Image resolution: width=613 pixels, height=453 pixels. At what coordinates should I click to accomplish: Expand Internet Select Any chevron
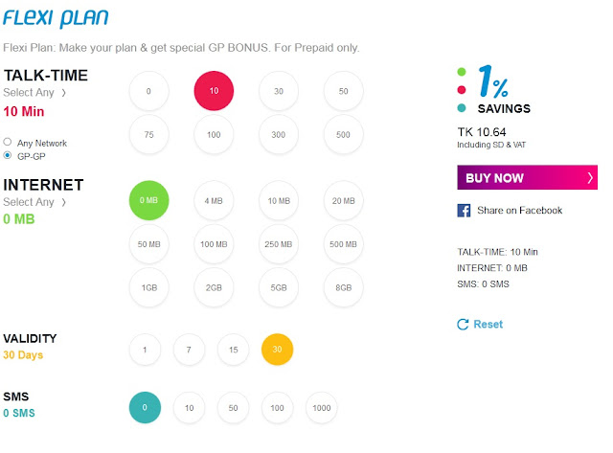pos(64,202)
